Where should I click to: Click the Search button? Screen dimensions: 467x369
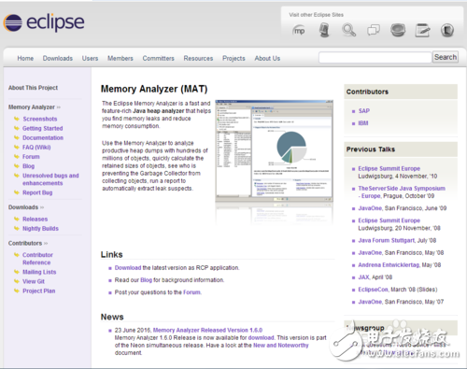(x=446, y=57)
